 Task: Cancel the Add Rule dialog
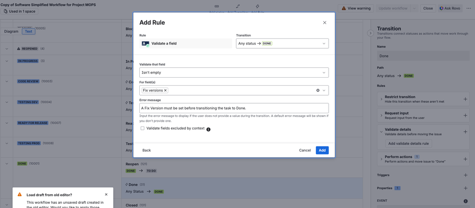[305, 150]
